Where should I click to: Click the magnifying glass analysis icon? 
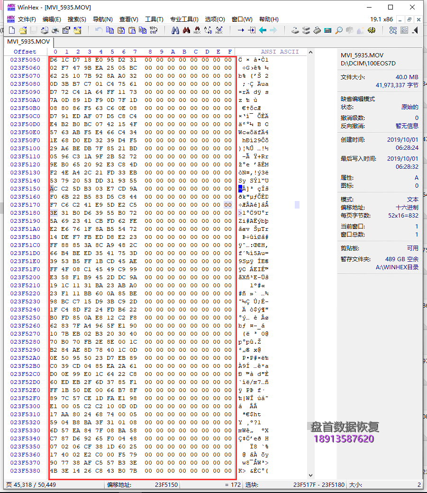(338, 30)
